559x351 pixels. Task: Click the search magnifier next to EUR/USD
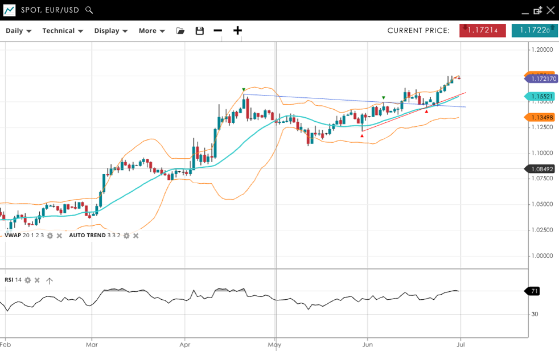tap(89, 10)
